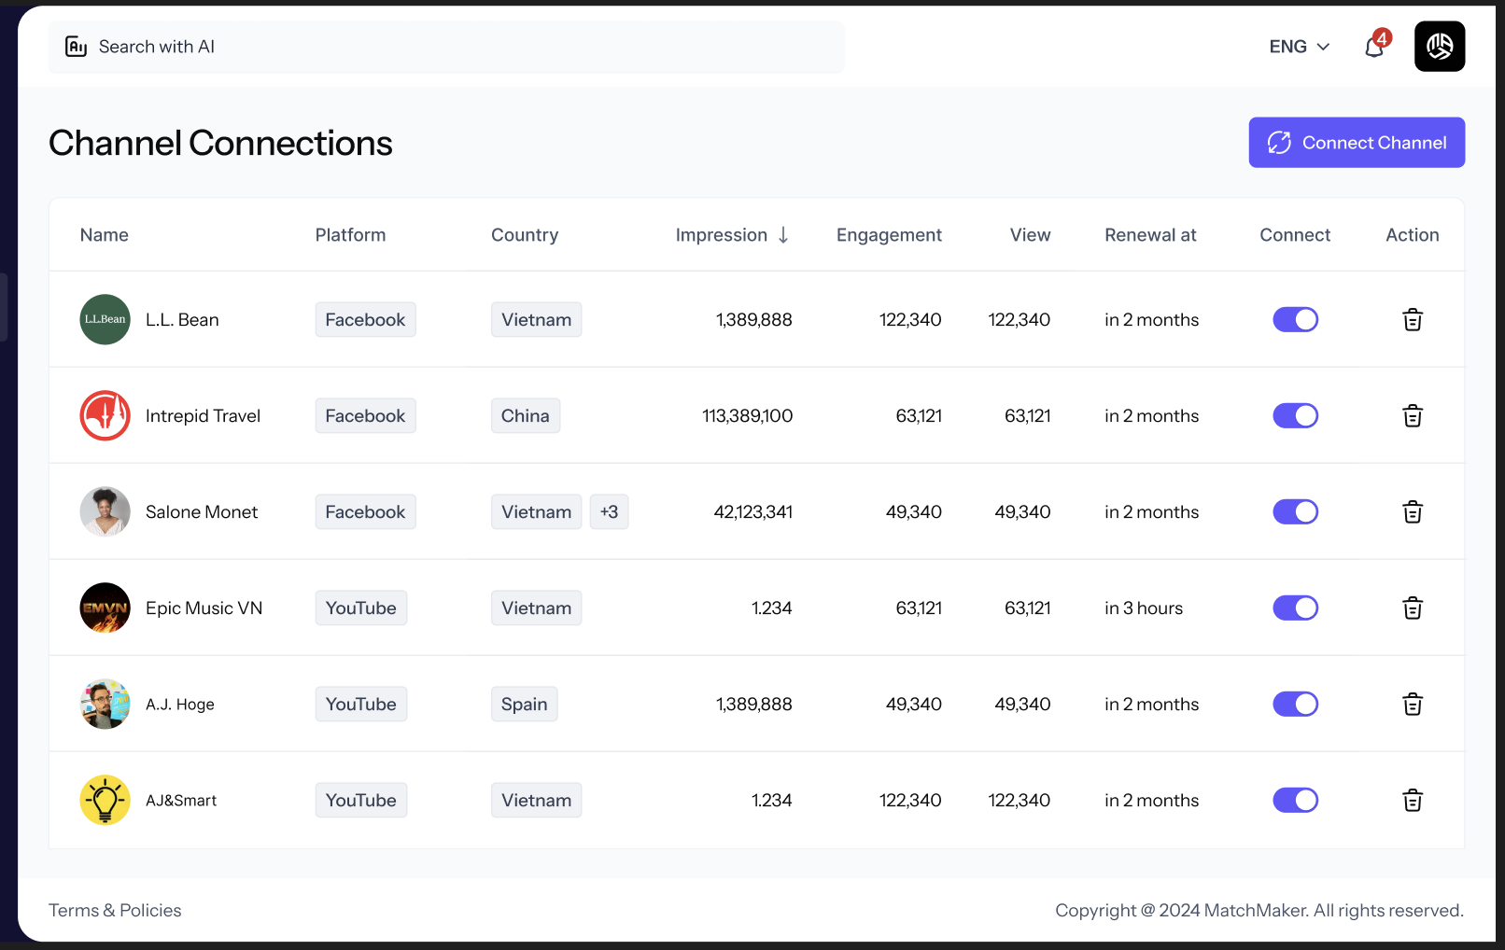Click YouTube tag in AJ&Smart row
1505x950 pixels.
click(x=360, y=800)
